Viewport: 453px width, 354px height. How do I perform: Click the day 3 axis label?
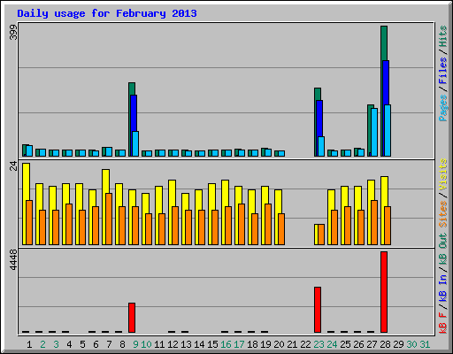[x=56, y=344]
